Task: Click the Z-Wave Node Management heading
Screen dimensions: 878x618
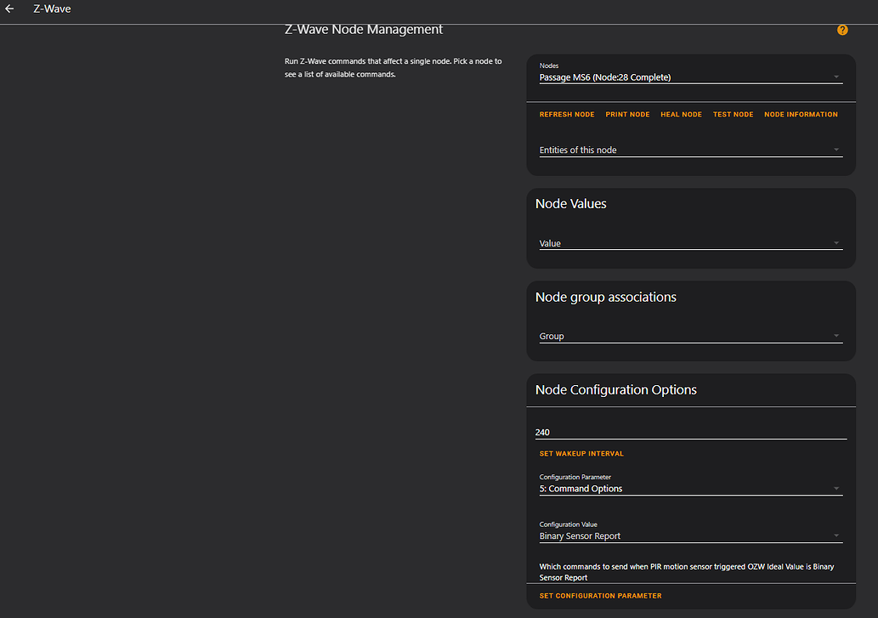Action: (x=364, y=30)
